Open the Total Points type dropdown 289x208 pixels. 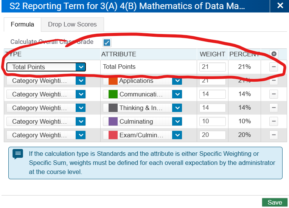[x=81, y=67]
